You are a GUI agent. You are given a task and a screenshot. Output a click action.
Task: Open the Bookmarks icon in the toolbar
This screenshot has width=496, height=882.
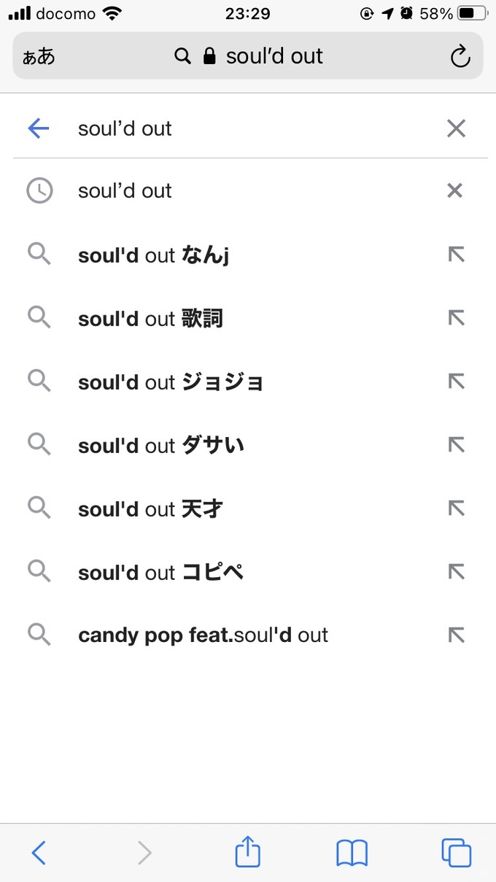[352, 852]
